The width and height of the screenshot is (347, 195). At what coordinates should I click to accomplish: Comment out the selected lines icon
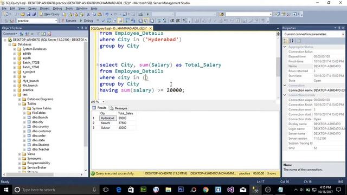coord(159,21)
